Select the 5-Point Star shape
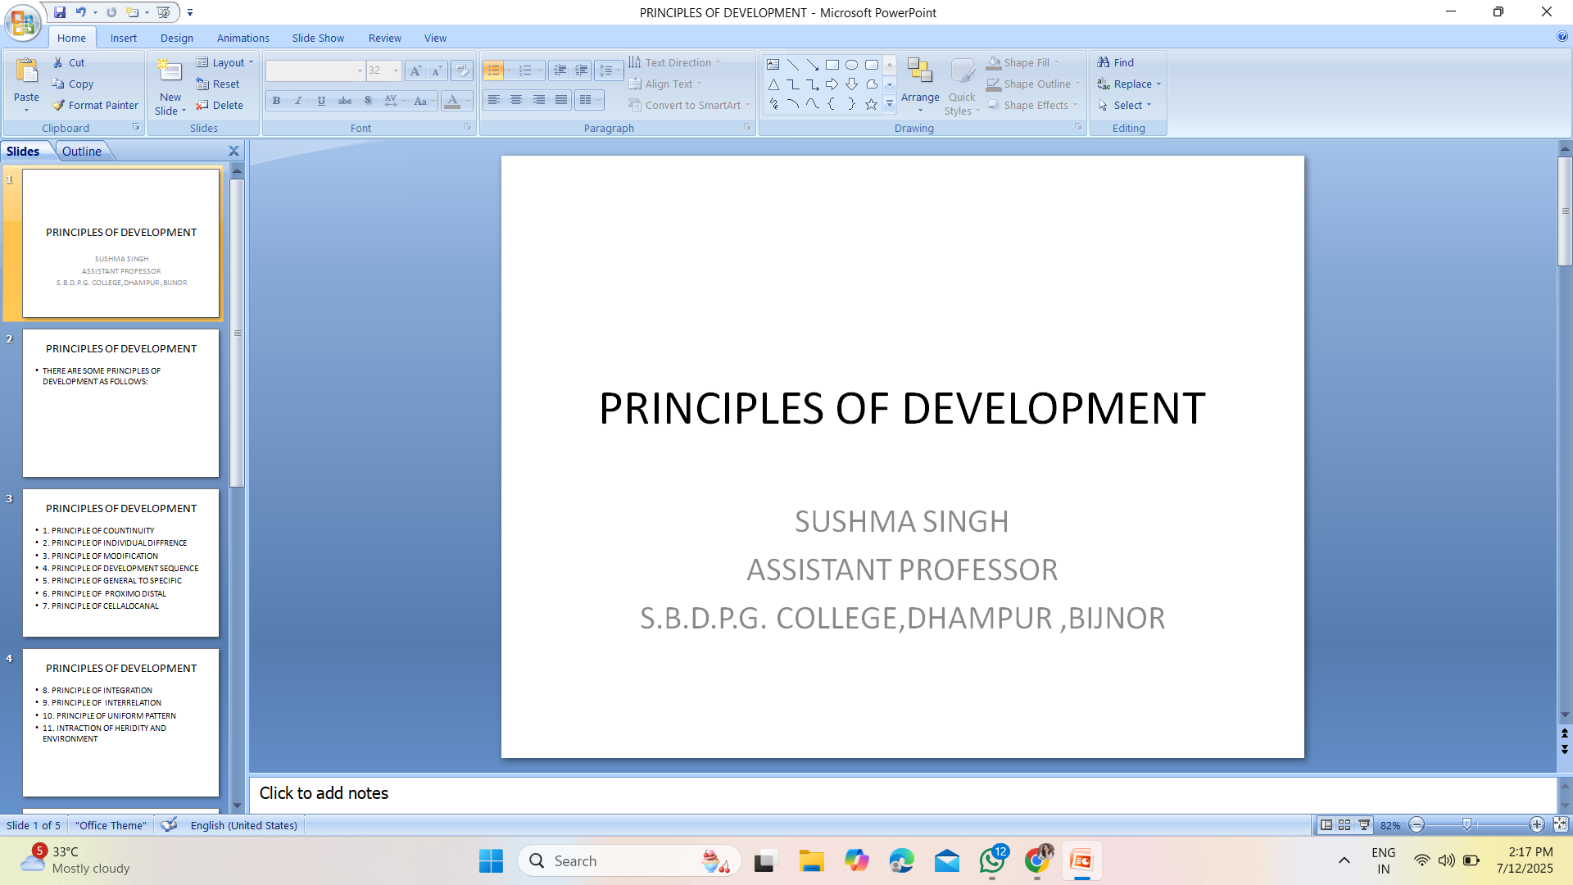Image resolution: width=1573 pixels, height=885 pixels. 871,104
